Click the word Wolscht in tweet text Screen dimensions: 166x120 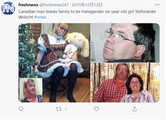[26, 17]
